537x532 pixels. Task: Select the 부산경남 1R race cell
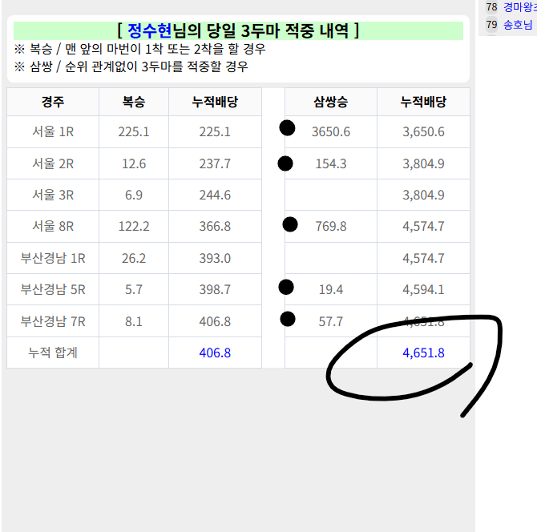tap(53, 258)
